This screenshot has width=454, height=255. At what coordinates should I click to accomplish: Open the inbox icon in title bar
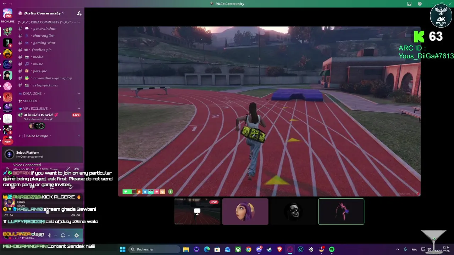409,4
